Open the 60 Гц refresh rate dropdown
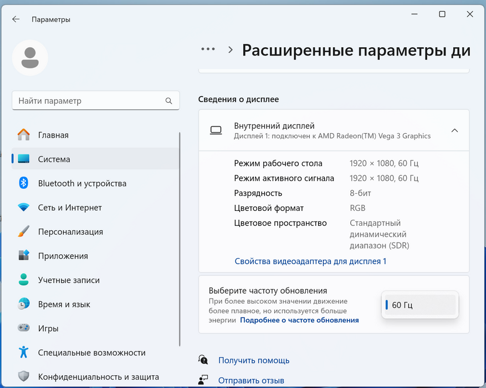The image size is (486, 388). coord(420,305)
